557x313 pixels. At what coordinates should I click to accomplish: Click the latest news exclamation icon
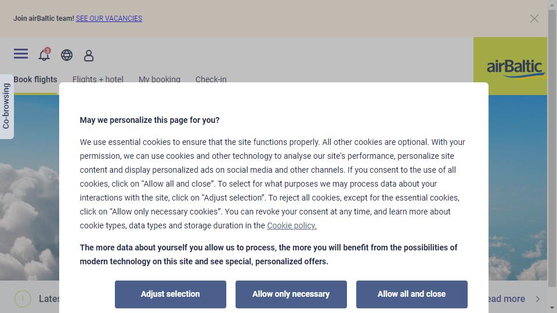click(23, 299)
